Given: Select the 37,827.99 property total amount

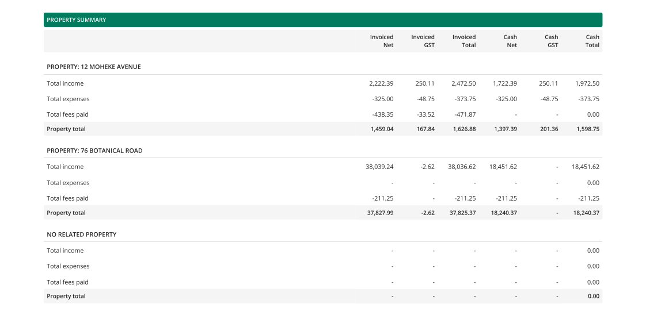Looking at the screenshot, I should pyautogui.click(x=380, y=213).
